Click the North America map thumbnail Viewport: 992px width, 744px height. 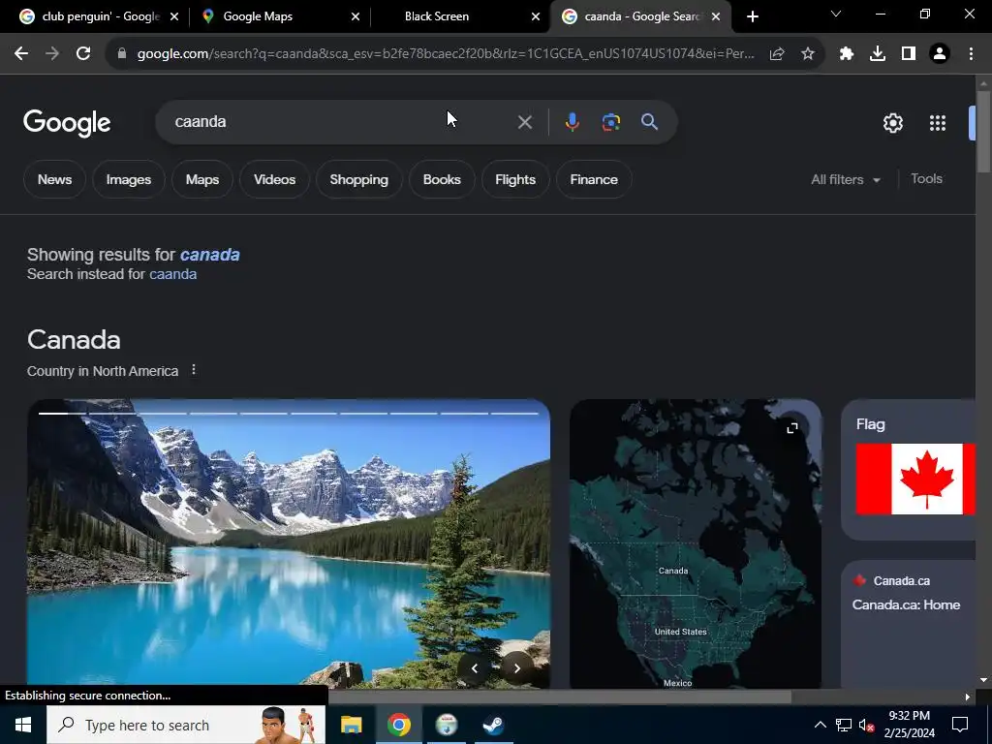coord(696,543)
